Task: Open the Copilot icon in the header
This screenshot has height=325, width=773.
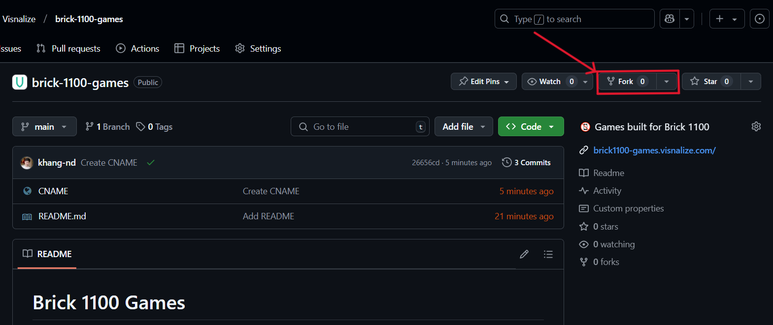Action: [x=670, y=19]
